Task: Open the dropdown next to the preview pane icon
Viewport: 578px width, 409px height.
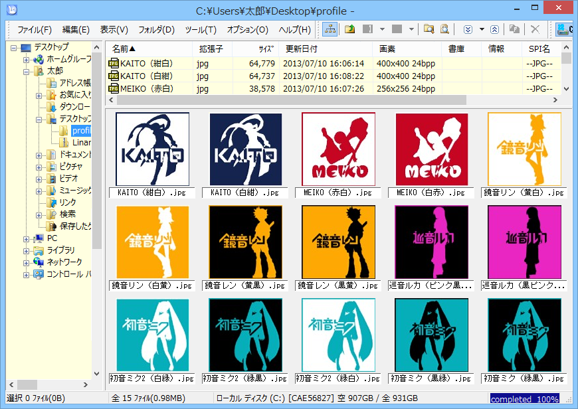Action: [x=381, y=30]
